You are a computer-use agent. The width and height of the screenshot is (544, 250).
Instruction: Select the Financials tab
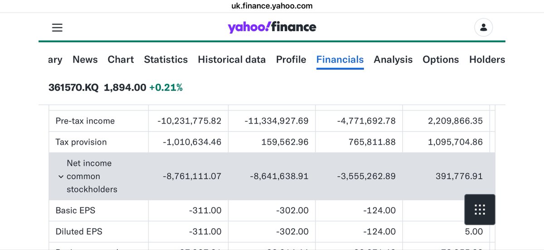tap(340, 60)
